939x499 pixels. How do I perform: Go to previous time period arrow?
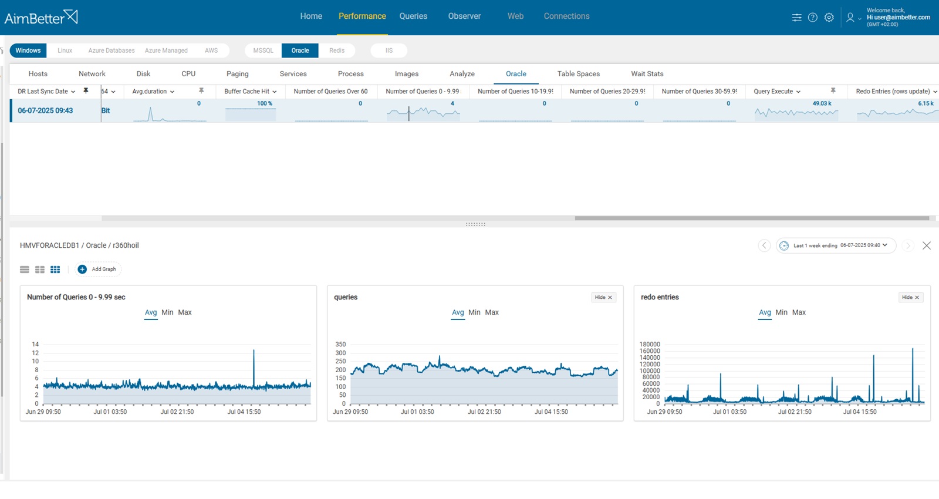764,245
